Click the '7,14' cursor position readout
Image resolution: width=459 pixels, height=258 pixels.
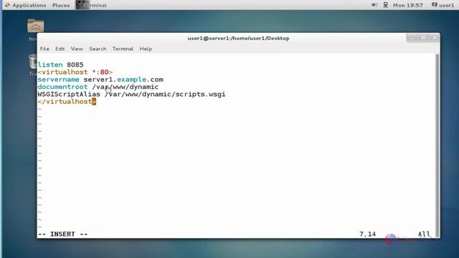coord(368,234)
